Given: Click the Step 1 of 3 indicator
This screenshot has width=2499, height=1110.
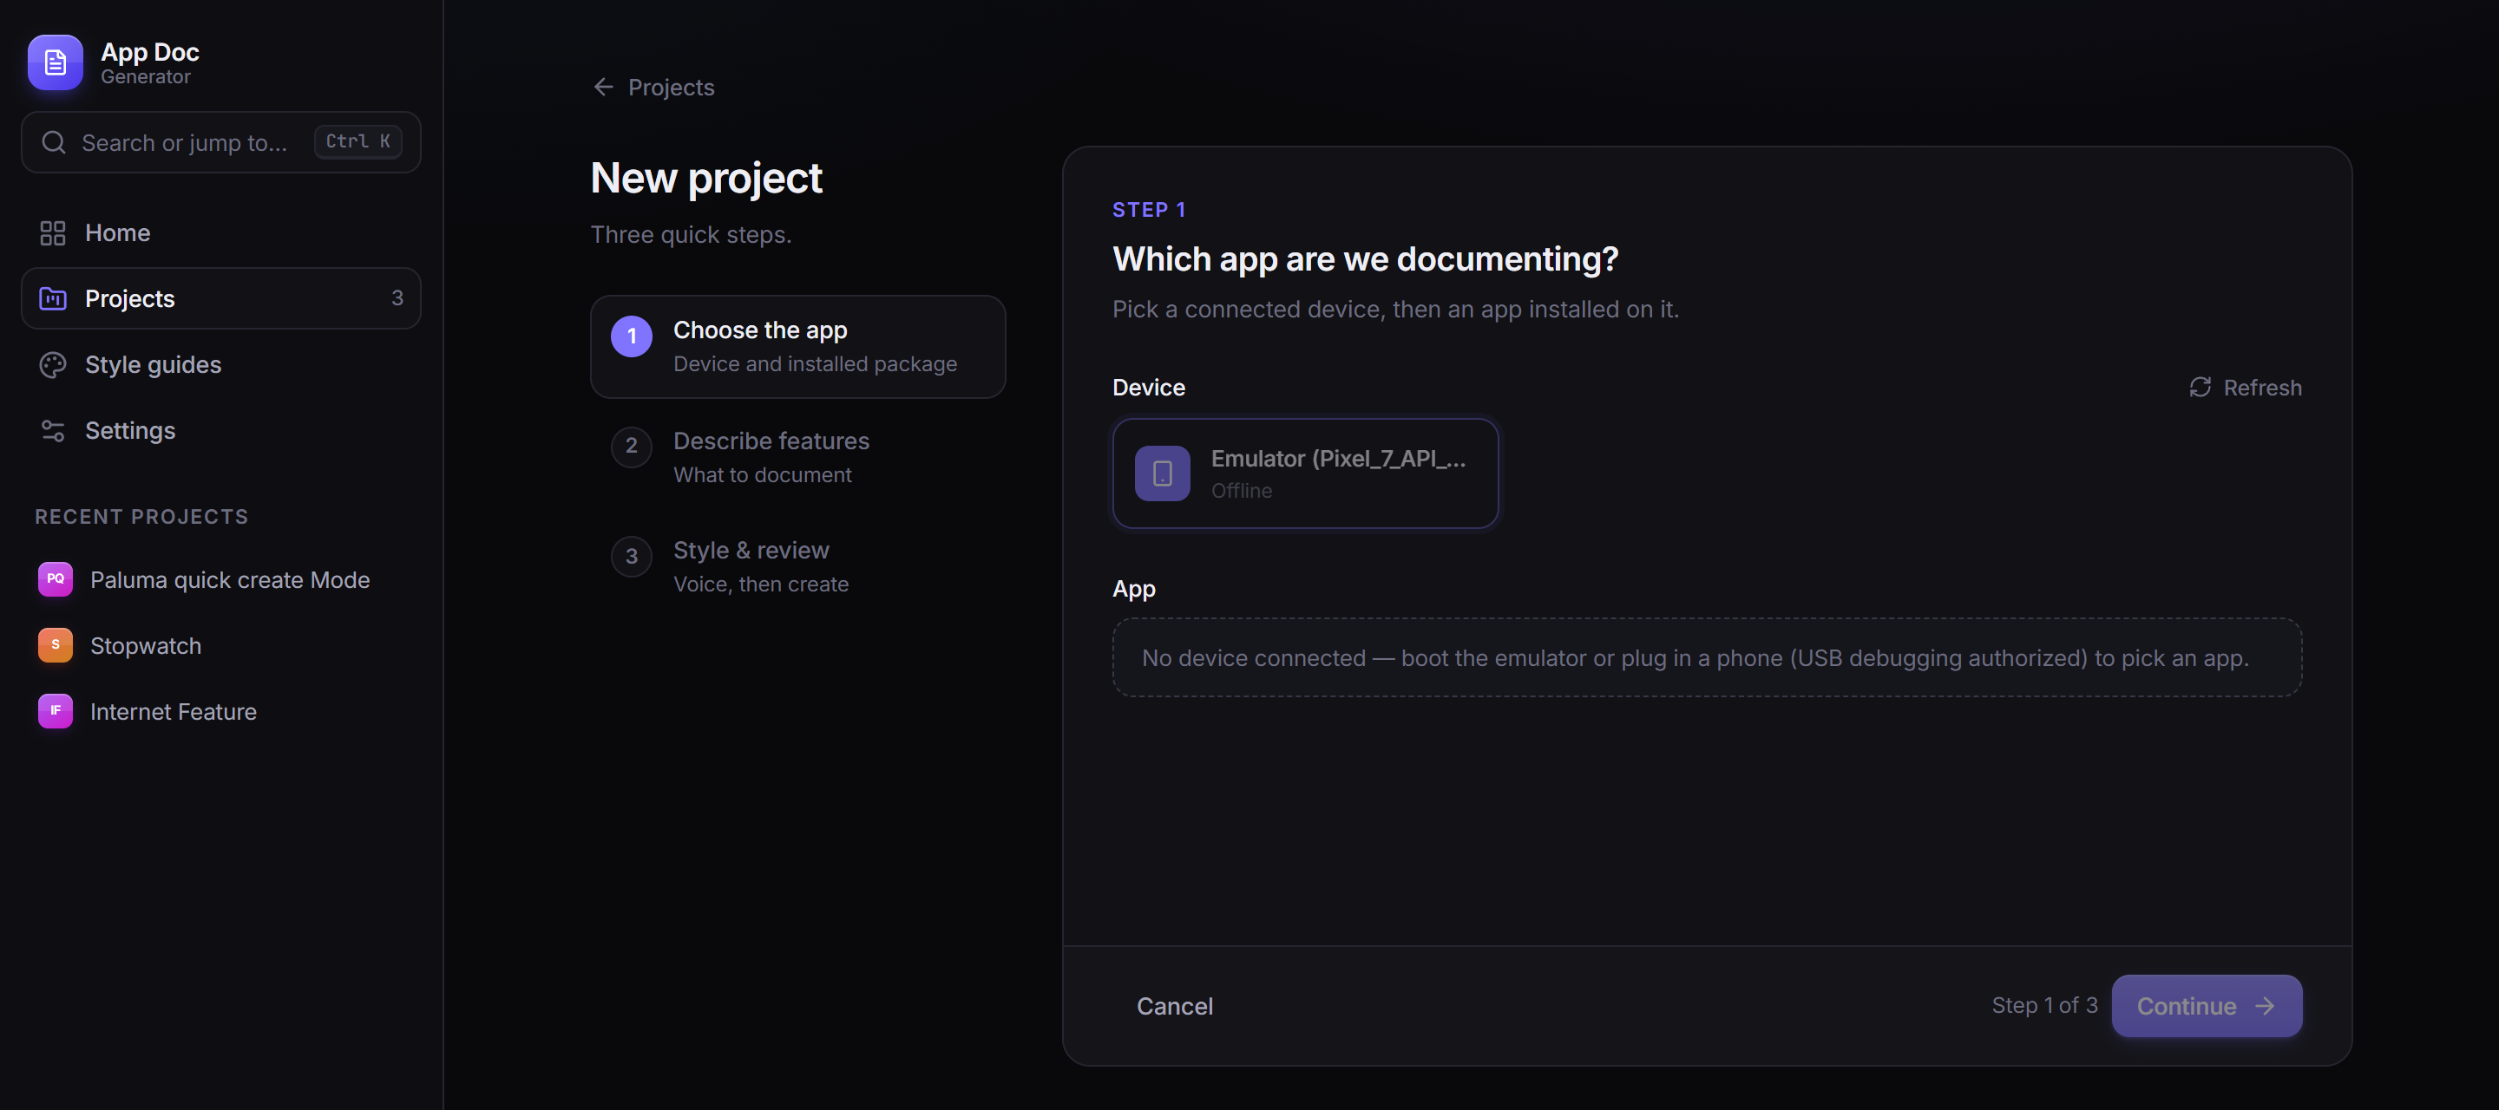Looking at the screenshot, I should pos(2044,1005).
